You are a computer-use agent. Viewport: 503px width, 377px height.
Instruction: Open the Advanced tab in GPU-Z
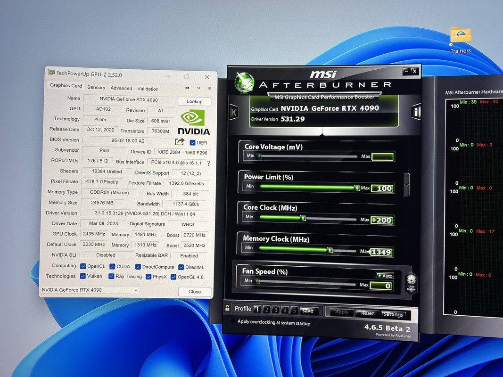tap(121, 88)
